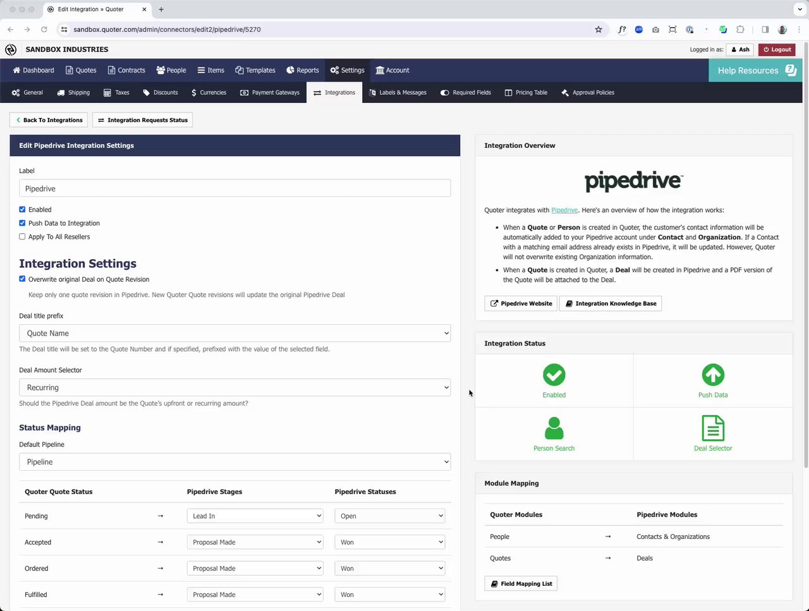
Task: Open the Reports section
Action: tap(303, 70)
